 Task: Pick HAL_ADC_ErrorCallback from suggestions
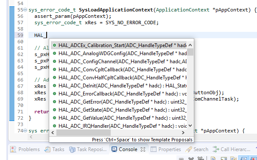pyautogui.click(x=119, y=93)
